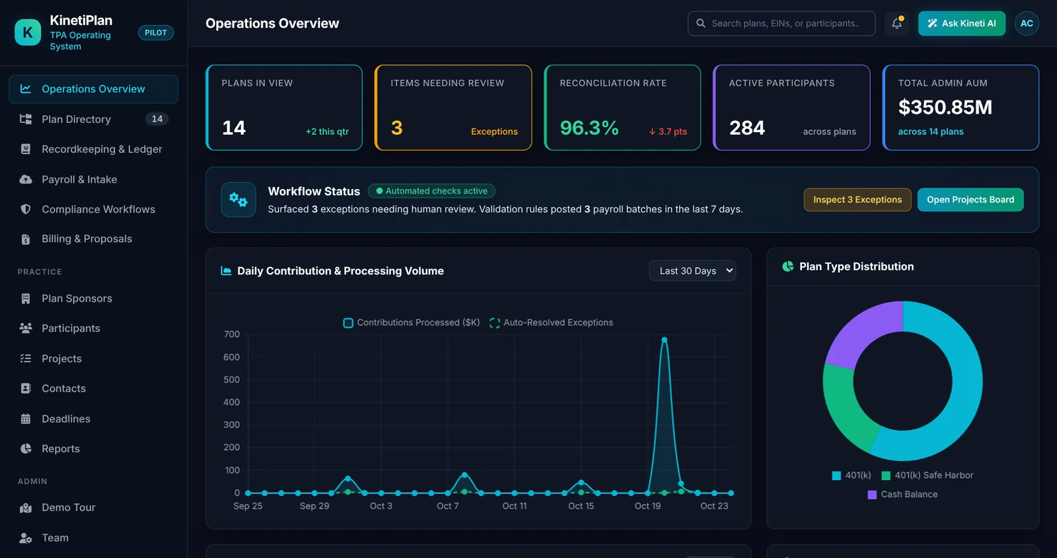
Task: Click Inspect 3 Exceptions button
Action: click(x=857, y=200)
